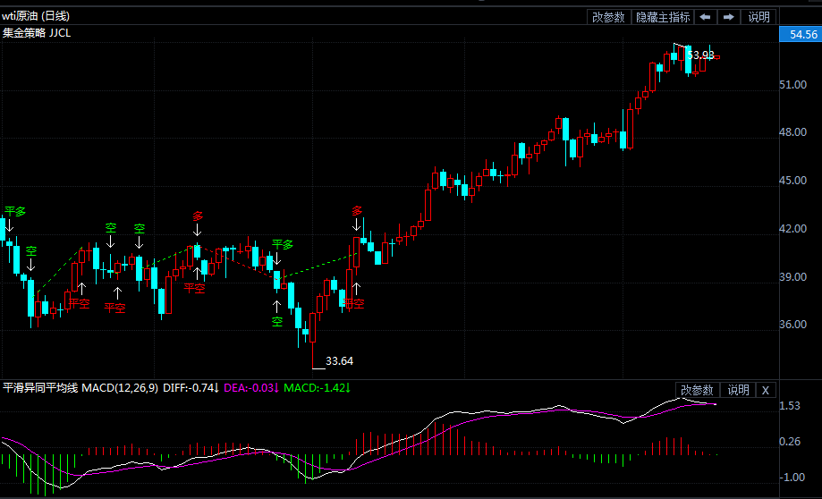Screen dimensions: 822x499
Task: Click the 集金策略 JJCL indicator label
Action: [37, 33]
